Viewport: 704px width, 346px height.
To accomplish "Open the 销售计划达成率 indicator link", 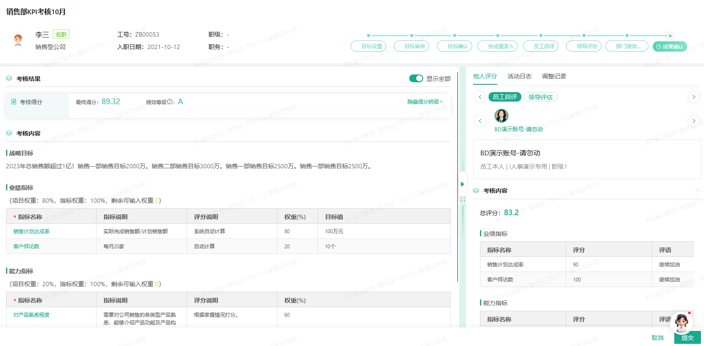I will coord(31,232).
